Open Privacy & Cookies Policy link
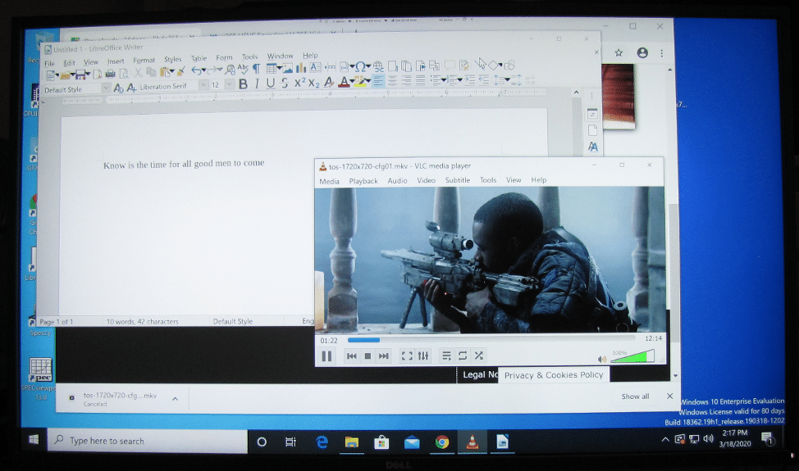This screenshot has width=799, height=471. [554, 375]
